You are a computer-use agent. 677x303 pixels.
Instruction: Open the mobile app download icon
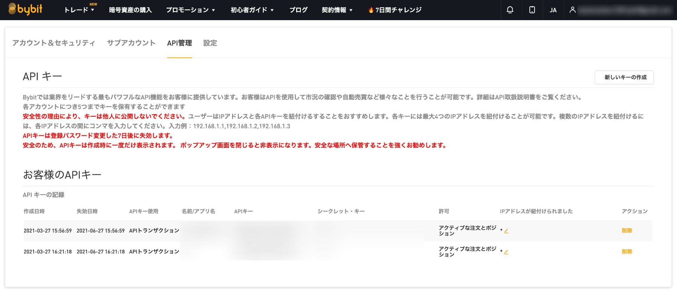tap(532, 10)
